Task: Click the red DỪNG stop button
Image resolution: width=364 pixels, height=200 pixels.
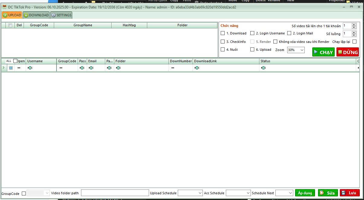Action: (x=348, y=52)
